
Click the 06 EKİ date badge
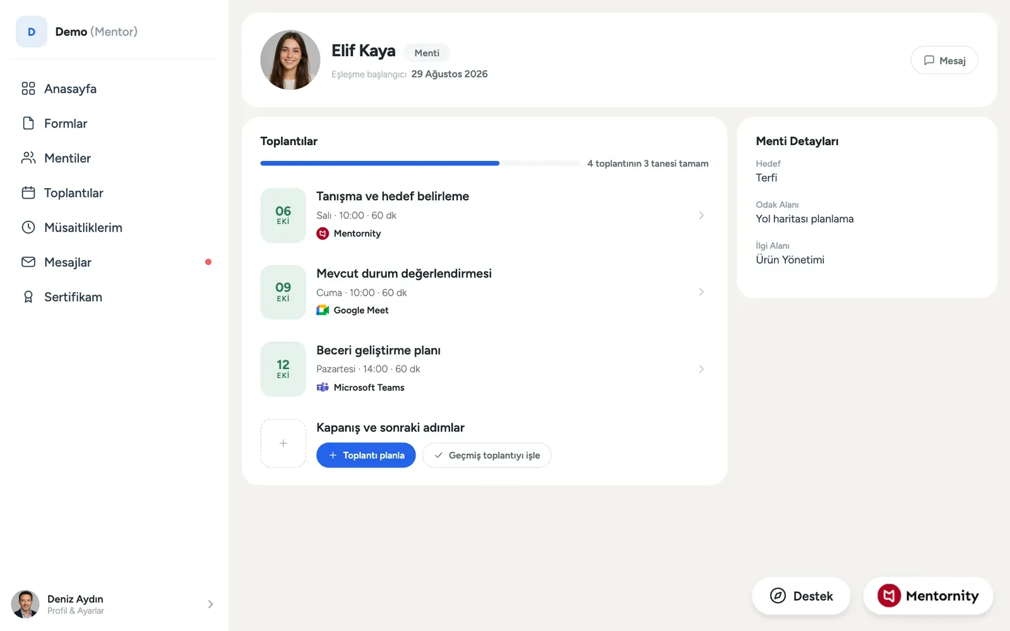(x=283, y=215)
